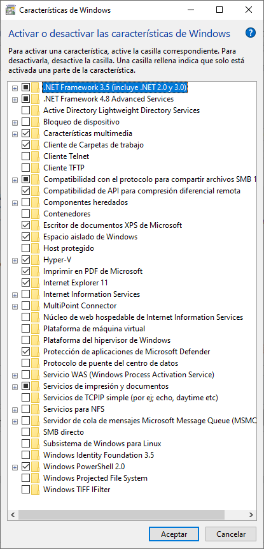The width and height of the screenshot is (264, 549).
Task: Open help via the blue question mark icon
Action: click(251, 33)
